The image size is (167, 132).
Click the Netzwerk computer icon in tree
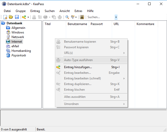(x=8, y=37)
